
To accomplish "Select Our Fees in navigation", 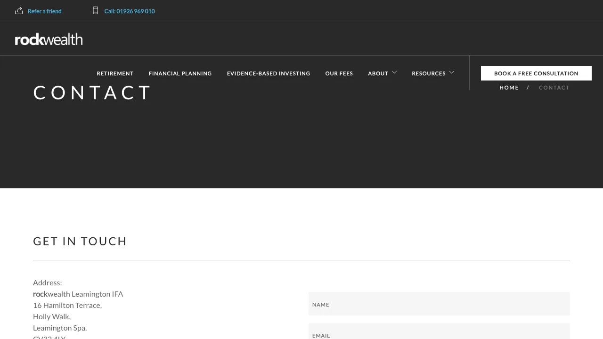I will [339, 73].
